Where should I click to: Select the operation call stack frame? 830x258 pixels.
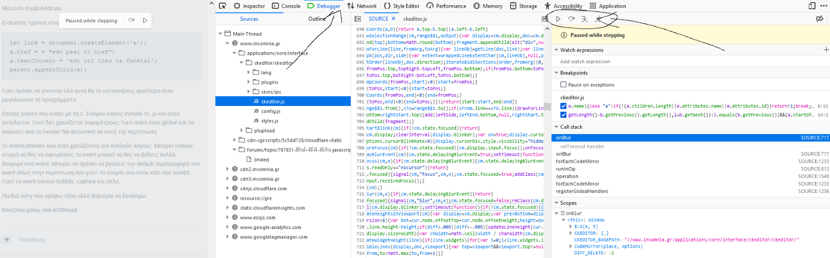[691, 176]
